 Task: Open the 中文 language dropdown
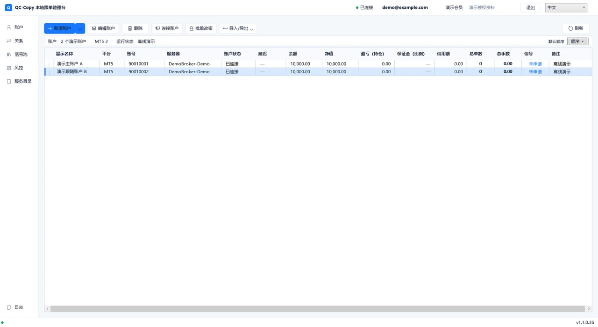pyautogui.click(x=566, y=7)
